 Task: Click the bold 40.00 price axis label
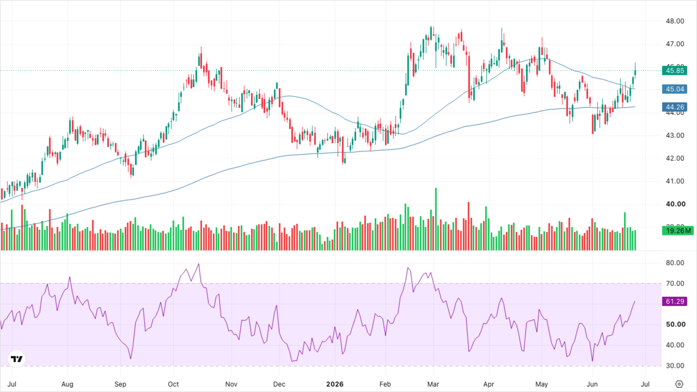675,204
